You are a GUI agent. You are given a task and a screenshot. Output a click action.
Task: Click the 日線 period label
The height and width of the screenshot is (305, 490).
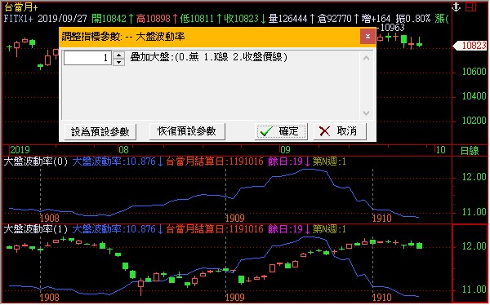tap(470, 151)
